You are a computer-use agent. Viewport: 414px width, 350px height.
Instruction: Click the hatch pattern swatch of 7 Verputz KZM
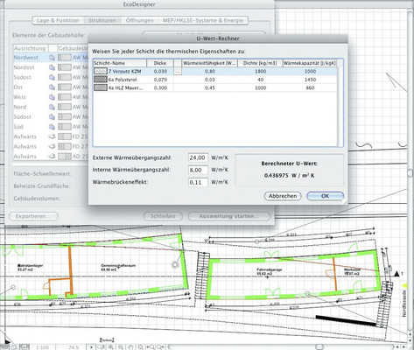(101, 71)
